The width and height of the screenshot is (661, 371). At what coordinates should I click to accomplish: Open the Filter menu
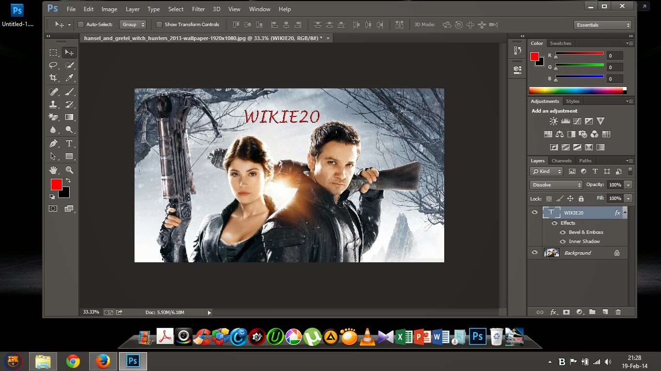click(x=198, y=9)
